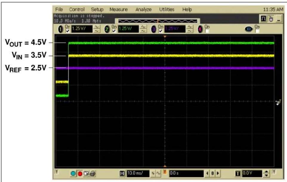Viewport: 287px width, 182px height.
Task: Click the H horizontal setup icon
Action: pos(122,173)
